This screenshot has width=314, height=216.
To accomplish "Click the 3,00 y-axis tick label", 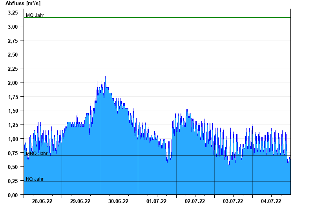I will click(13, 27).
